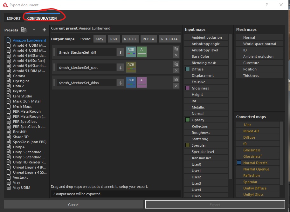The width and height of the screenshot is (290, 212).
Task: Create an R+G+B+A output map
Action: point(169,39)
